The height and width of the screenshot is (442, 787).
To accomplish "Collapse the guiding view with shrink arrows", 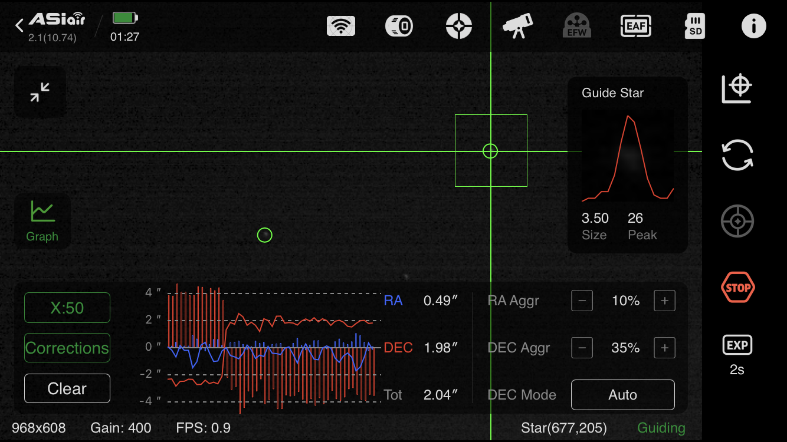I will click(x=40, y=92).
